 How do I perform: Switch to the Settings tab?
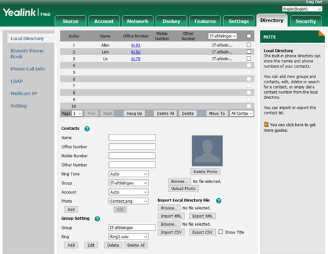point(239,21)
